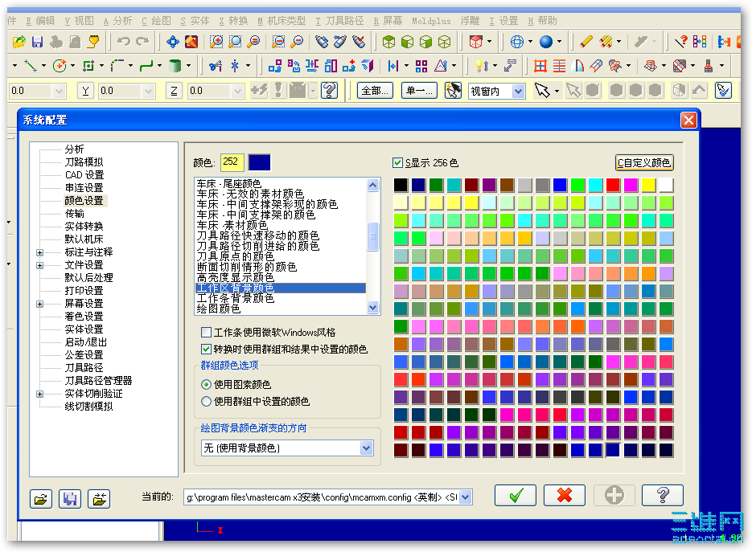This screenshot has width=752, height=552.
Task: Select 高亮度显示颜色 in the color list
Action: (236, 277)
